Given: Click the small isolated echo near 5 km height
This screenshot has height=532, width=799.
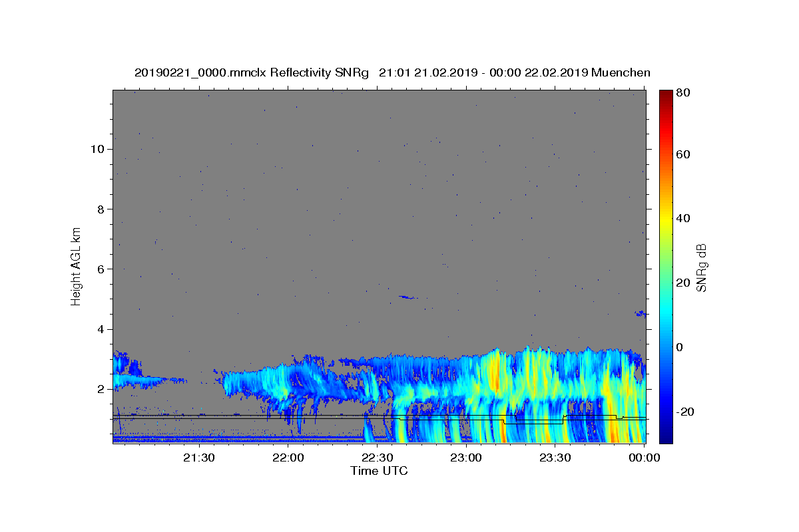Looking at the screenshot, I should click(407, 297).
